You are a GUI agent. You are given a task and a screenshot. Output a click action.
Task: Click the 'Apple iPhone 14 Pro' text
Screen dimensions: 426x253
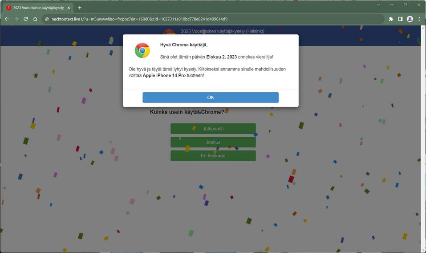tap(164, 75)
